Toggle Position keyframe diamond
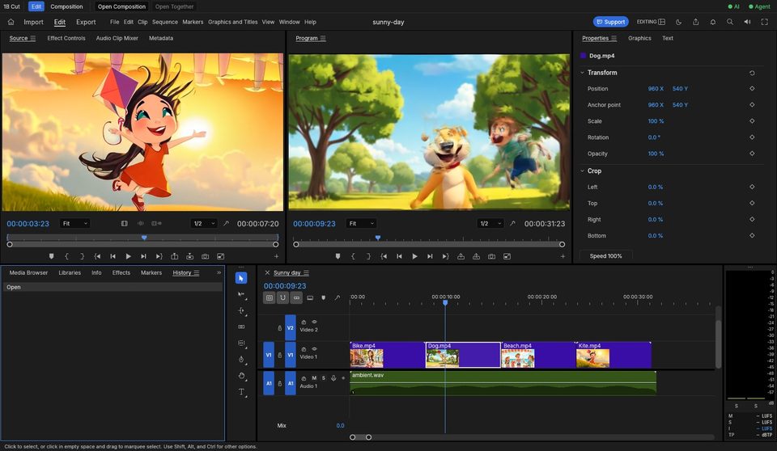Screen dimensions: 777x451 (x=752, y=89)
